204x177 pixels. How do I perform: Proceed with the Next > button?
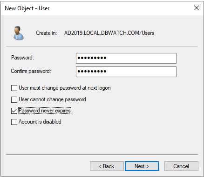[x=142, y=166]
